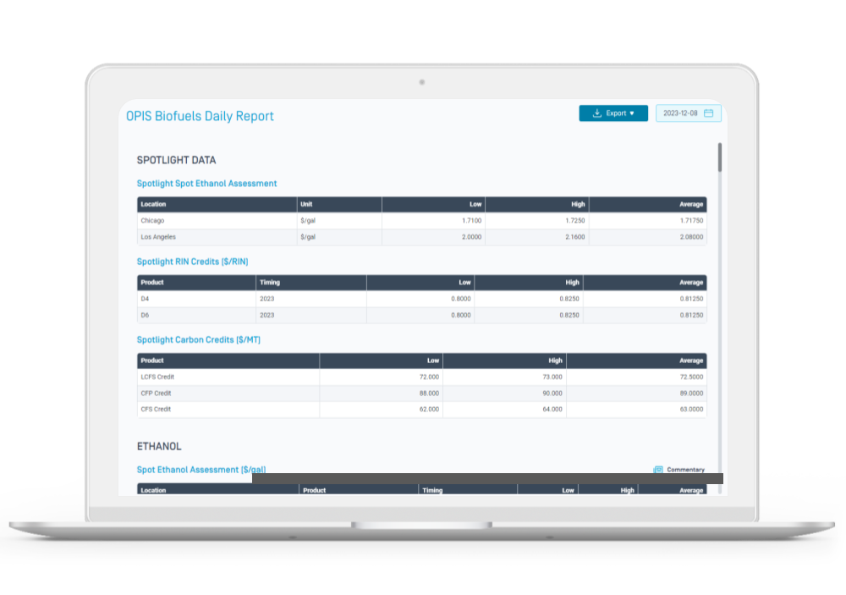
Task: Click Location header in Spotlight Ethanol table
Action: click(x=154, y=205)
